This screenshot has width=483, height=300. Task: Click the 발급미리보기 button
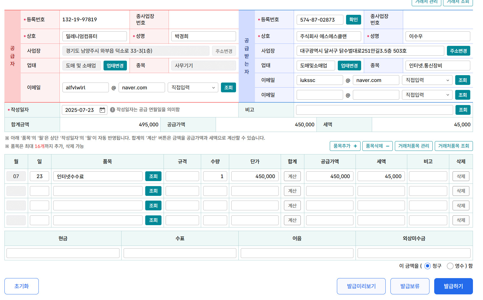pyautogui.click(x=361, y=286)
